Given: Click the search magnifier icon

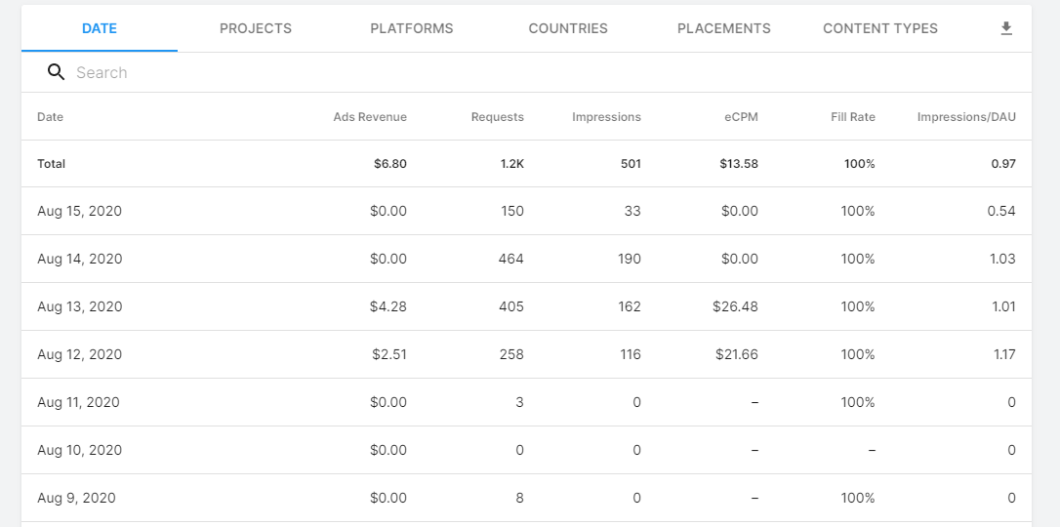Looking at the screenshot, I should tap(56, 72).
